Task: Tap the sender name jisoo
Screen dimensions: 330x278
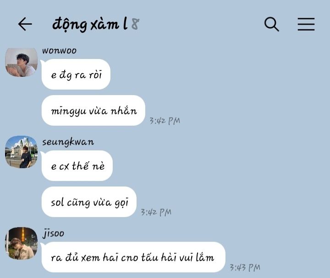Action: click(x=53, y=233)
